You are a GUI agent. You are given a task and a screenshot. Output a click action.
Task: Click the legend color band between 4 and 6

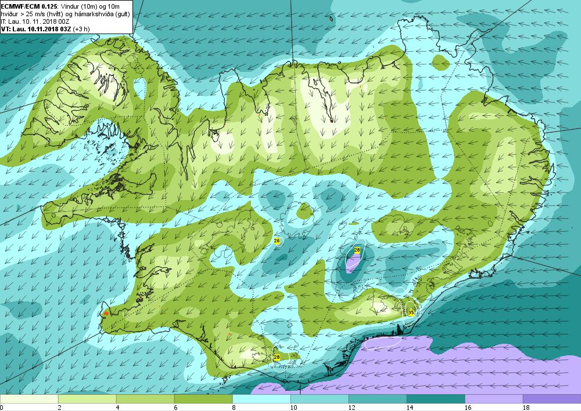[145, 399]
